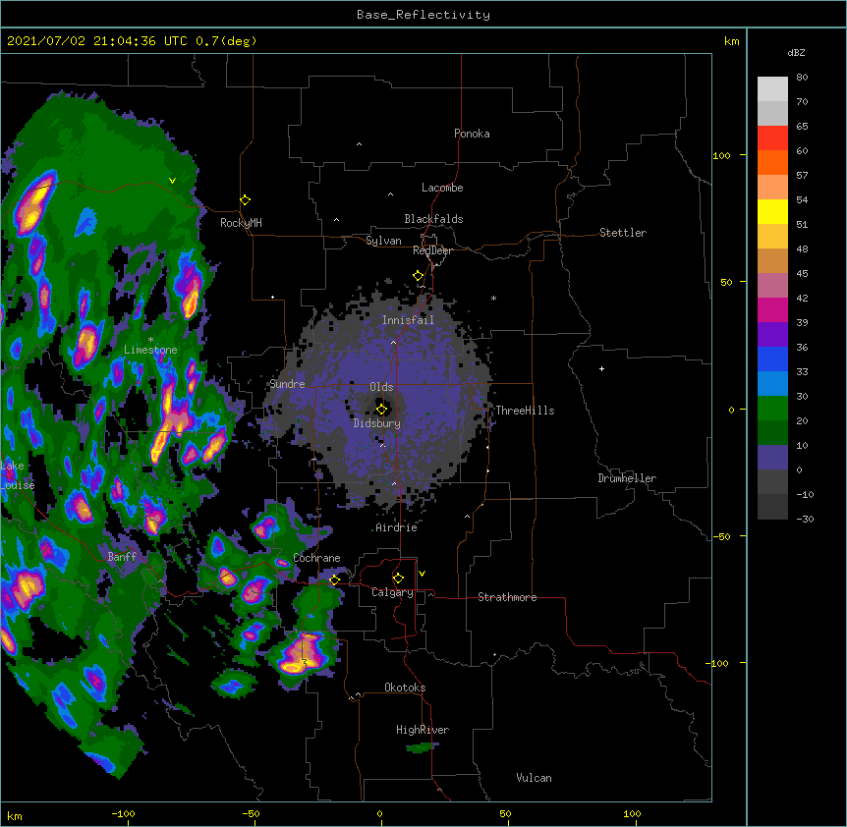
Task: Click the asterisk marker above Limestone
Action: (x=150, y=340)
